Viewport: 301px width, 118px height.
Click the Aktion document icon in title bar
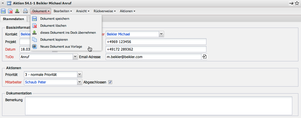click(x=9, y=3)
